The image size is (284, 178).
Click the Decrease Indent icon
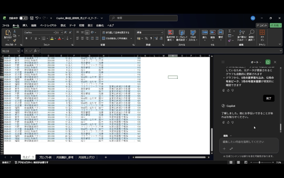tap(92, 38)
